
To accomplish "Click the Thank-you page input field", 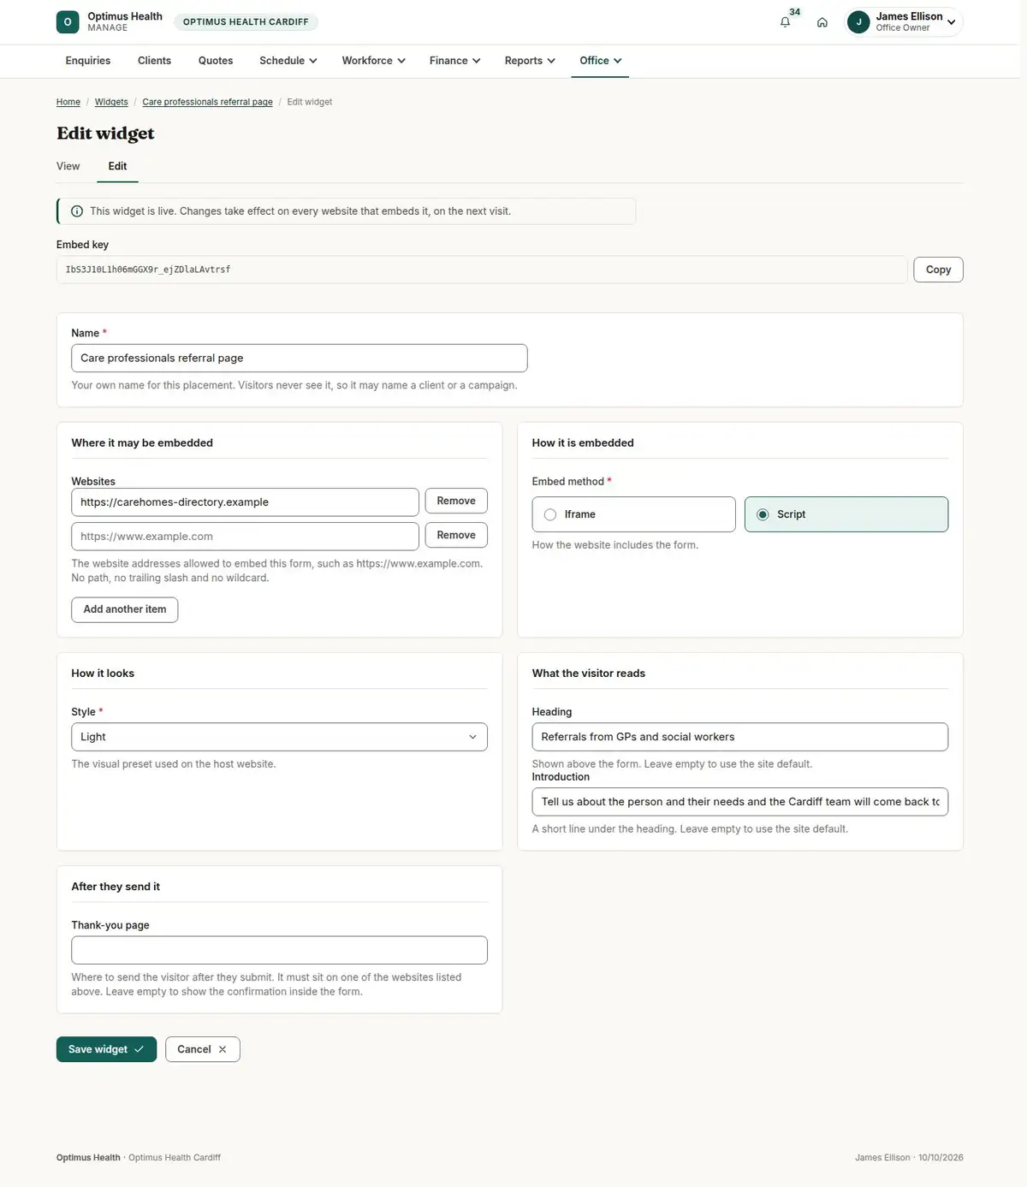I will [279, 950].
